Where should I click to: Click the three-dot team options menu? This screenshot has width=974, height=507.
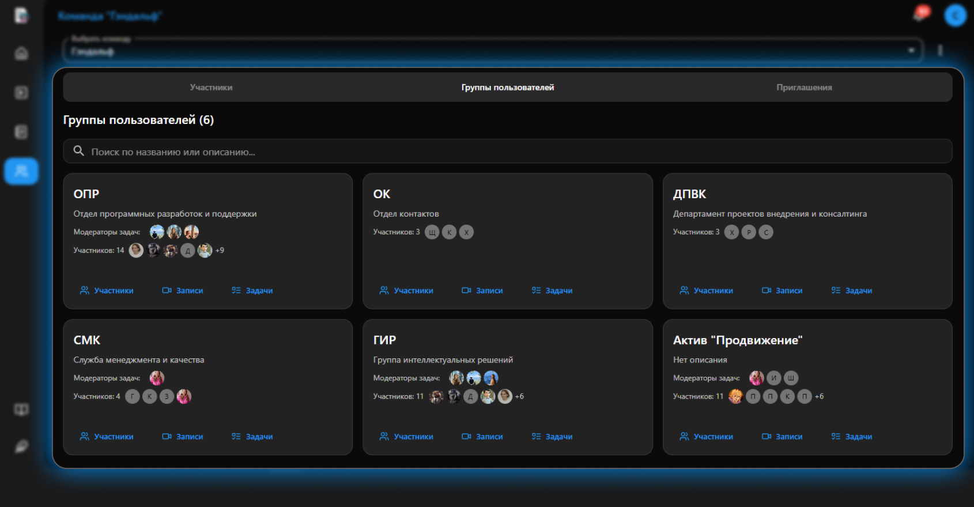940,51
